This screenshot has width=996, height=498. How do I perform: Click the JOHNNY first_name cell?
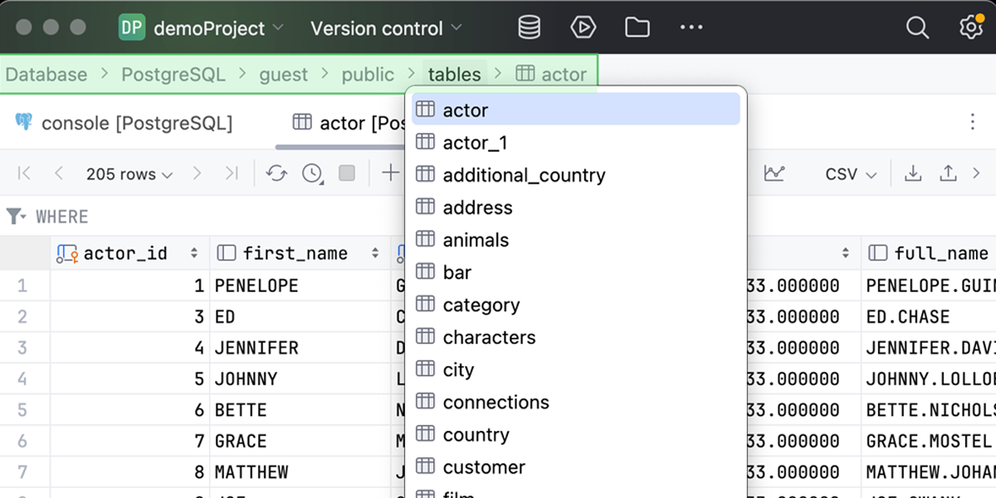(x=300, y=378)
